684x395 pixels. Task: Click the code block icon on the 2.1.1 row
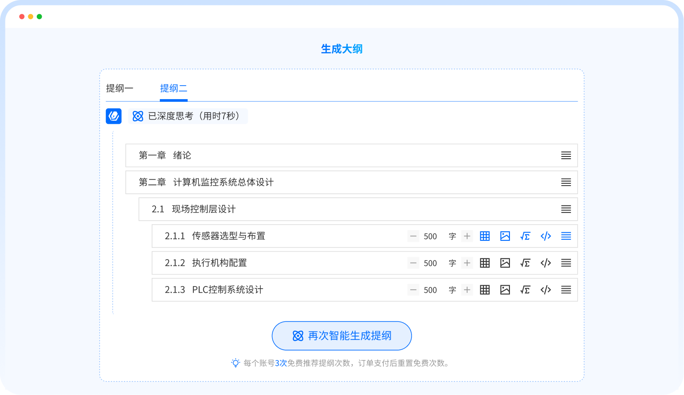tap(545, 236)
